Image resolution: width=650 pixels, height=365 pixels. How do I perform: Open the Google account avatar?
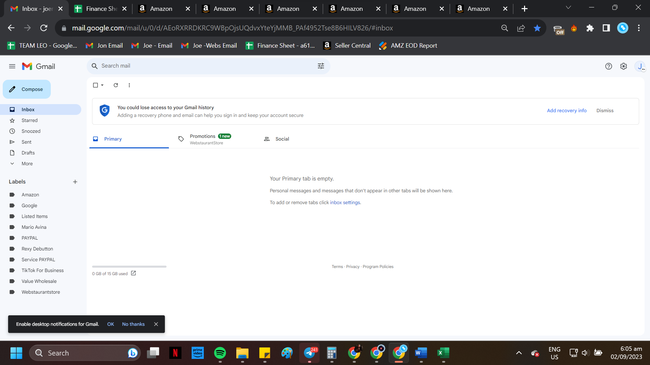click(x=640, y=66)
